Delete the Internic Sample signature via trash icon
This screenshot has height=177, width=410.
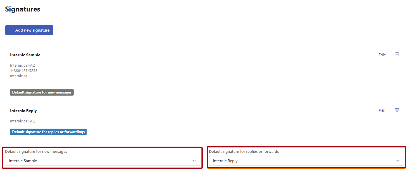click(x=397, y=54)
